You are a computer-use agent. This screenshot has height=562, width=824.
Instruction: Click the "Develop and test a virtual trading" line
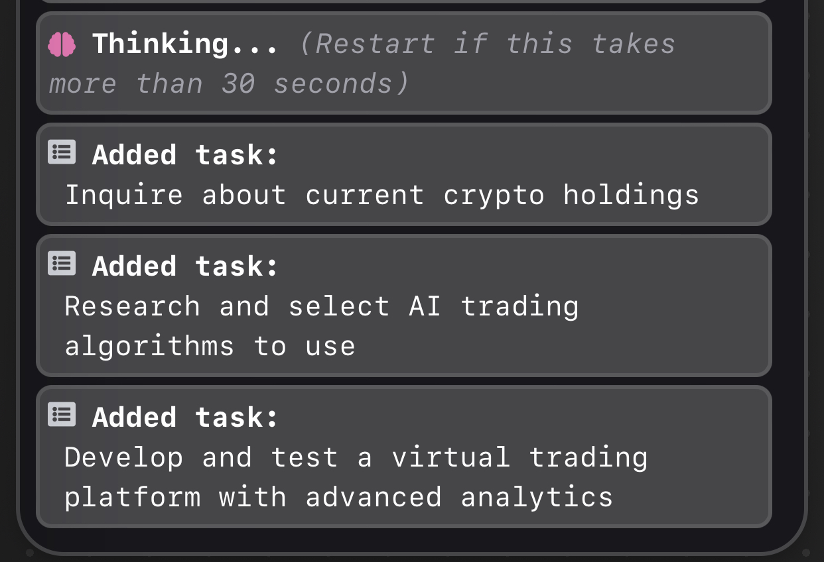356,457
